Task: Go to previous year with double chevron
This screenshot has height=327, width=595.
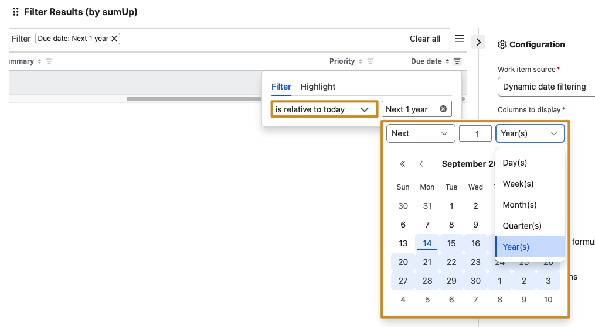Action: [402, 164]
